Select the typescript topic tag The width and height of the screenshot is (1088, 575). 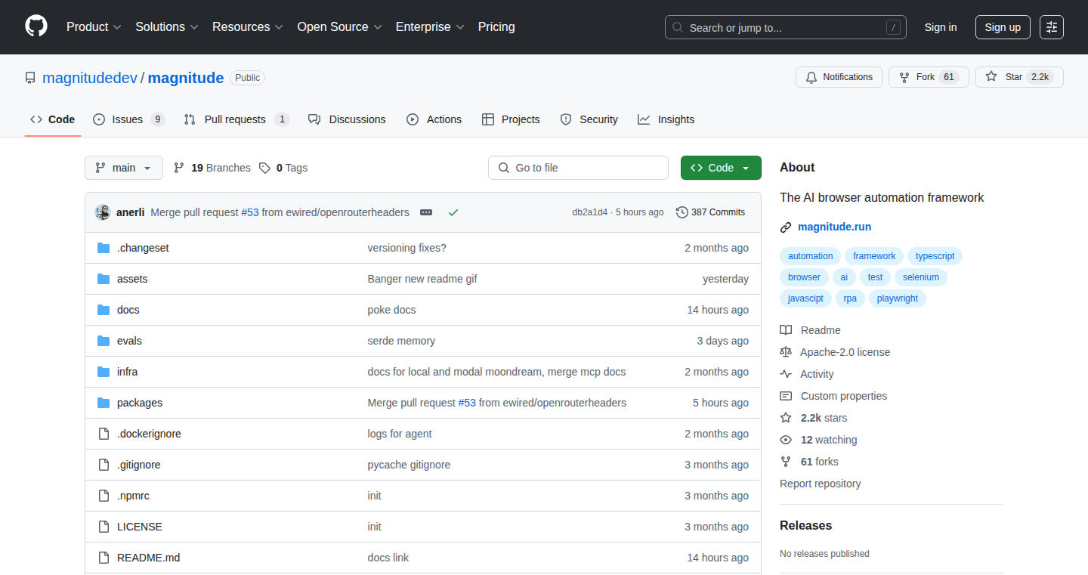(935, 256)
